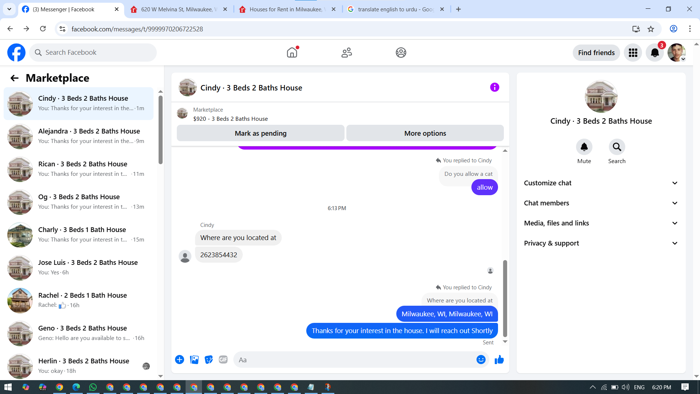The height and width of the screenshot is (394, 700).
Task: Open volume control in system tray
Action: click(x=626, y=387)
